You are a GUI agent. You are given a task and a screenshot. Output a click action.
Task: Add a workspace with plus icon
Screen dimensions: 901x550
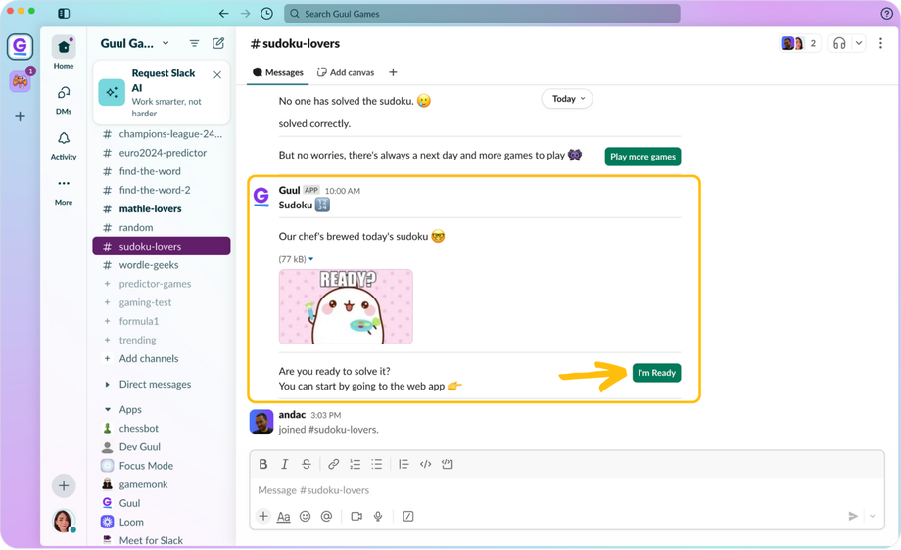pyautogui.click(x=21, y=116)
